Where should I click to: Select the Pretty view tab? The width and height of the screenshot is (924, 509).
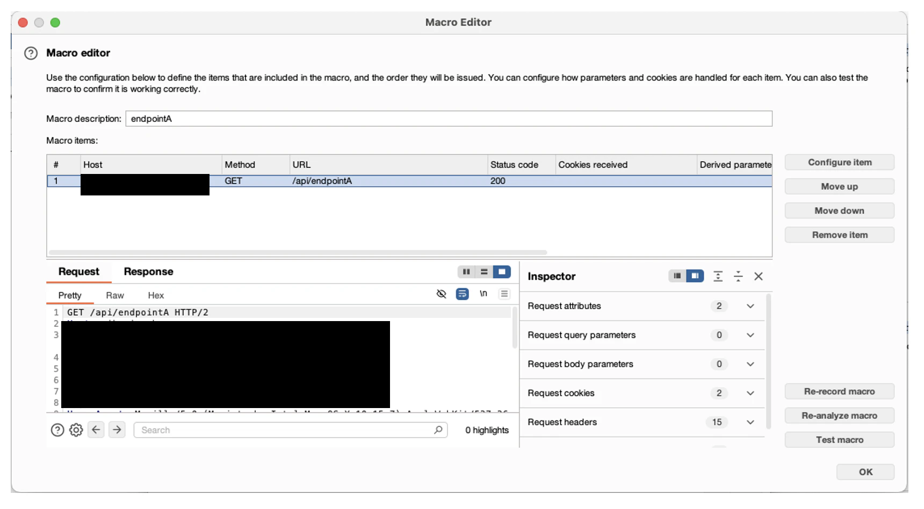point(70,295)
